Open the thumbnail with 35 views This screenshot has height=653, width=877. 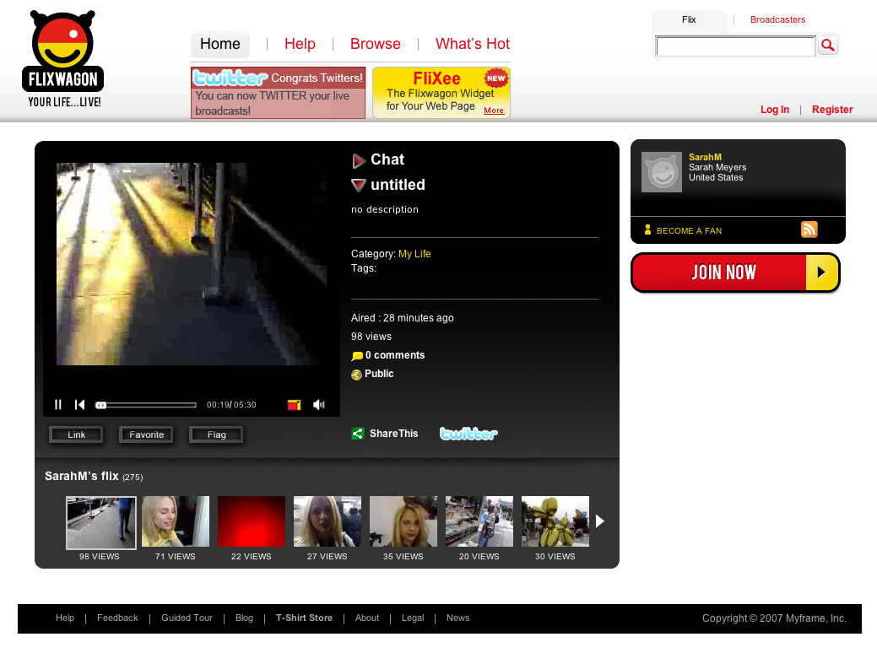tap(403, 521)
